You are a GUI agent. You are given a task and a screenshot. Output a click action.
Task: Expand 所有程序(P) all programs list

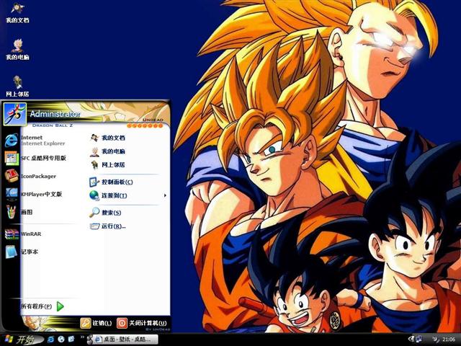point(42,306)
